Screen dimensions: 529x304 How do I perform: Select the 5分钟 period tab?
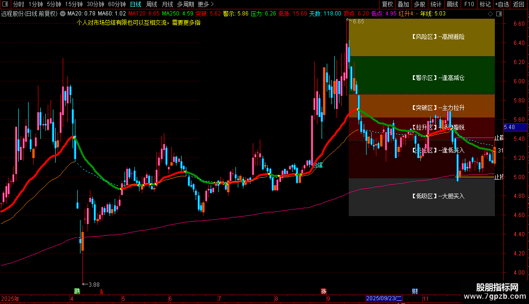[54, 4]
